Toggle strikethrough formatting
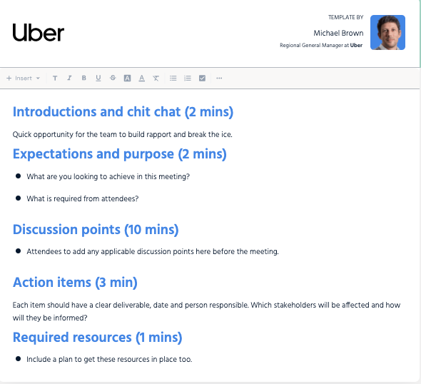 point(113,78)
